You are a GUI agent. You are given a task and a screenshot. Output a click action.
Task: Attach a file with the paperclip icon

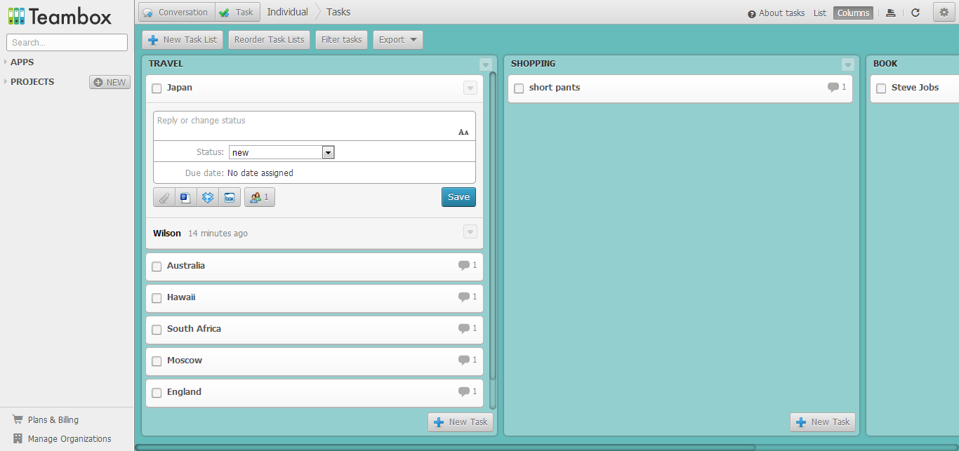[164, 198]
